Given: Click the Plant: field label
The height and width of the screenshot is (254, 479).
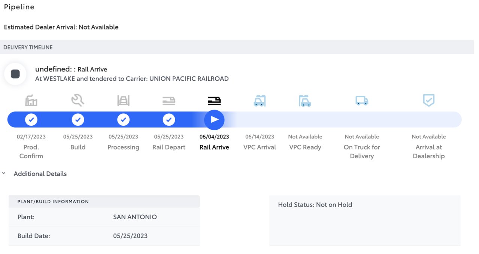Looking at the screenshot, I should point(26,217).
